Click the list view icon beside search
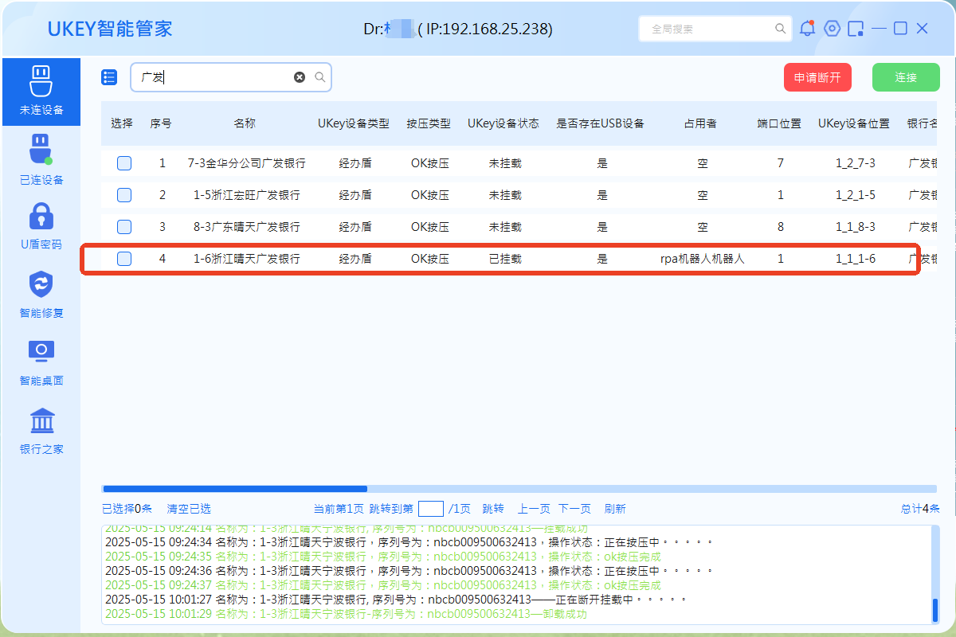 click(x=109, y=77)
